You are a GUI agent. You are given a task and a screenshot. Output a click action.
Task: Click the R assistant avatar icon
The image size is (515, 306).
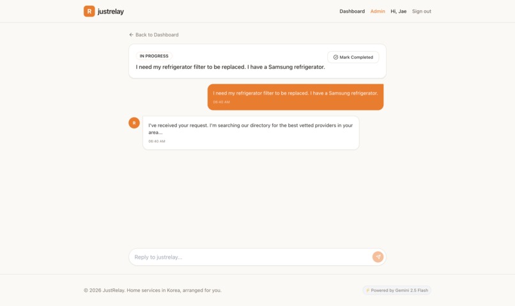tap(134, 123)
